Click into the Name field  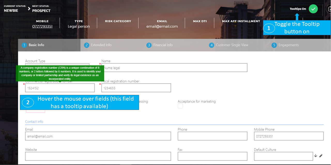[x=174, y=68]
